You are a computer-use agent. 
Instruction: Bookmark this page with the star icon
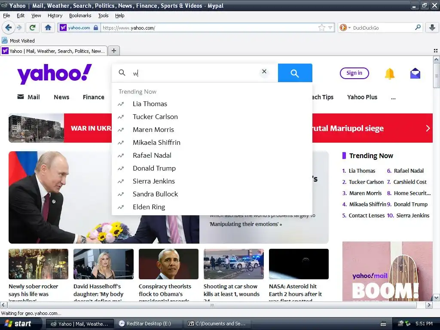pos(321,27)
